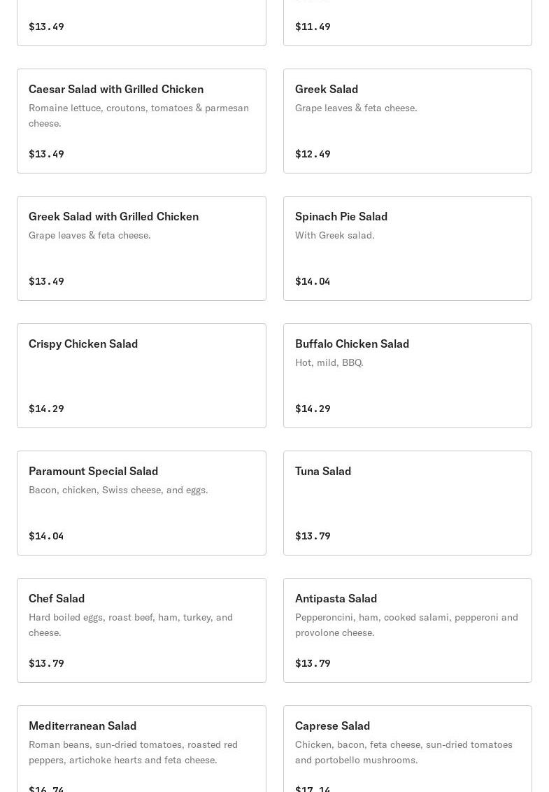Image resolution: width=549 pixels, height=792 pixels.
Task: Click the Antipasta Salad pepperoncini description text
Action: click(406, 625)
